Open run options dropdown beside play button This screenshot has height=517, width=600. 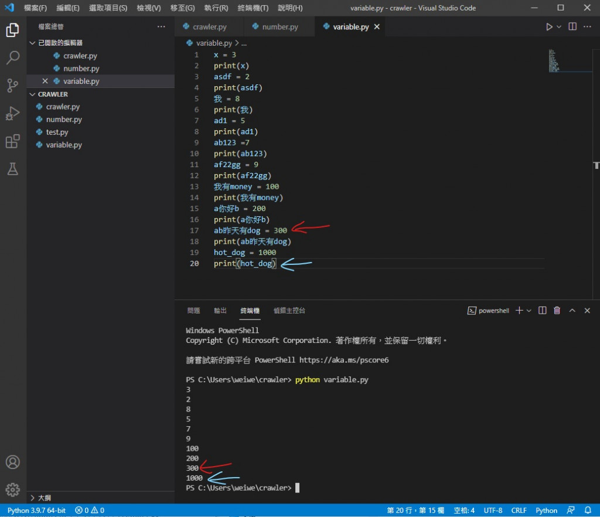(x=559, y=27)
